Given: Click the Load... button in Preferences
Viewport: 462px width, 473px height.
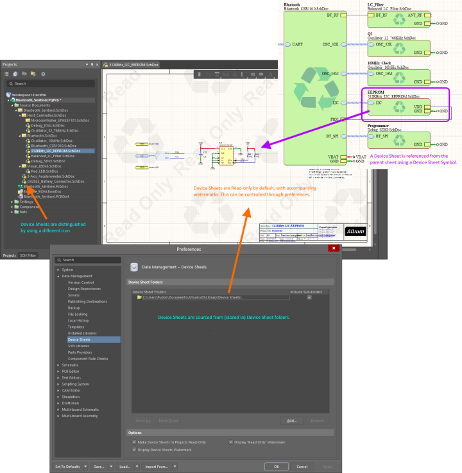Looking at the screenshot, I should pos(124,467).
